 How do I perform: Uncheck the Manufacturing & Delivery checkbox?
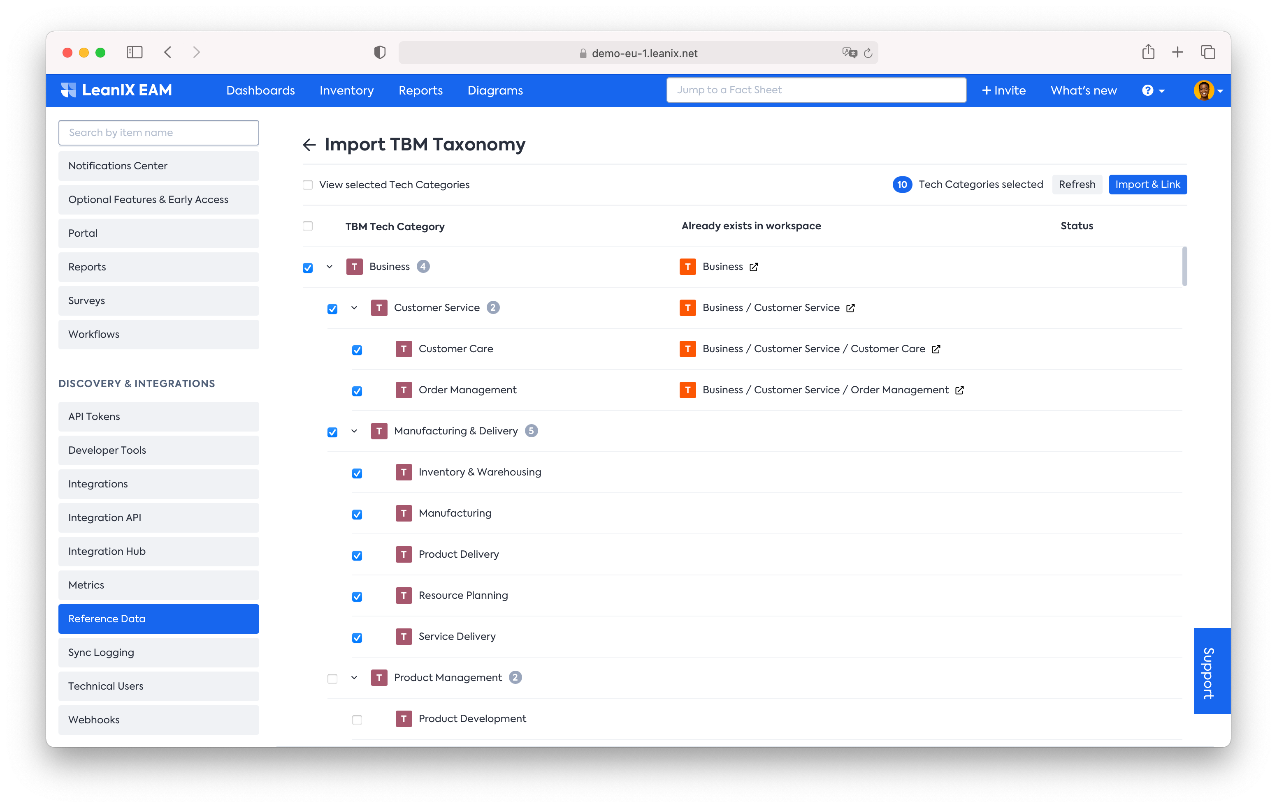pyautogui.click(x=332, y=432)
